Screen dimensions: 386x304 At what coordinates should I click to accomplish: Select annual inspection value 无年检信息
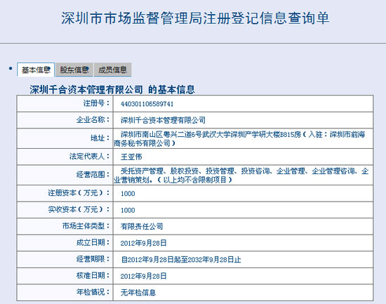tap(138, 293)
